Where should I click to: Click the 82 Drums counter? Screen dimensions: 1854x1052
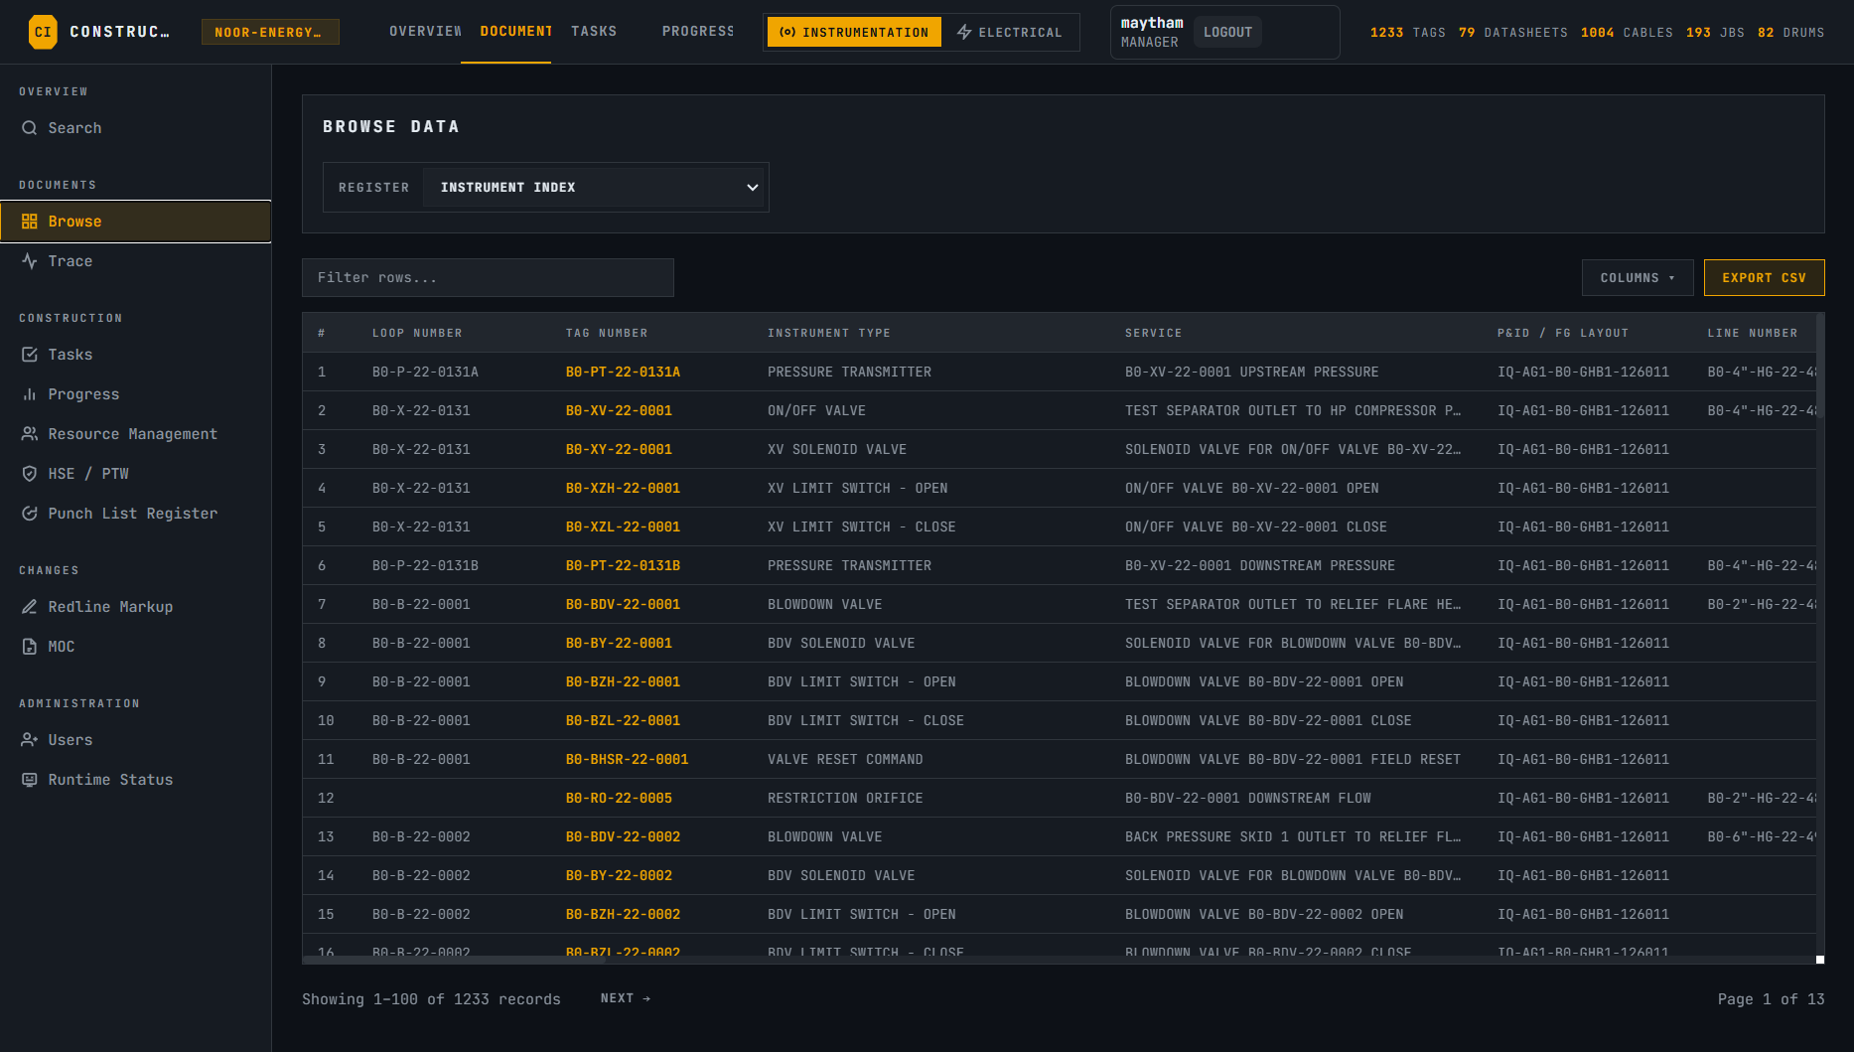click(x=1790, y=33)
